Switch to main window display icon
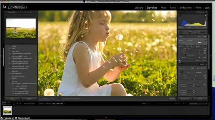Viewport: 215px width, 120px height. click(4, 104)
